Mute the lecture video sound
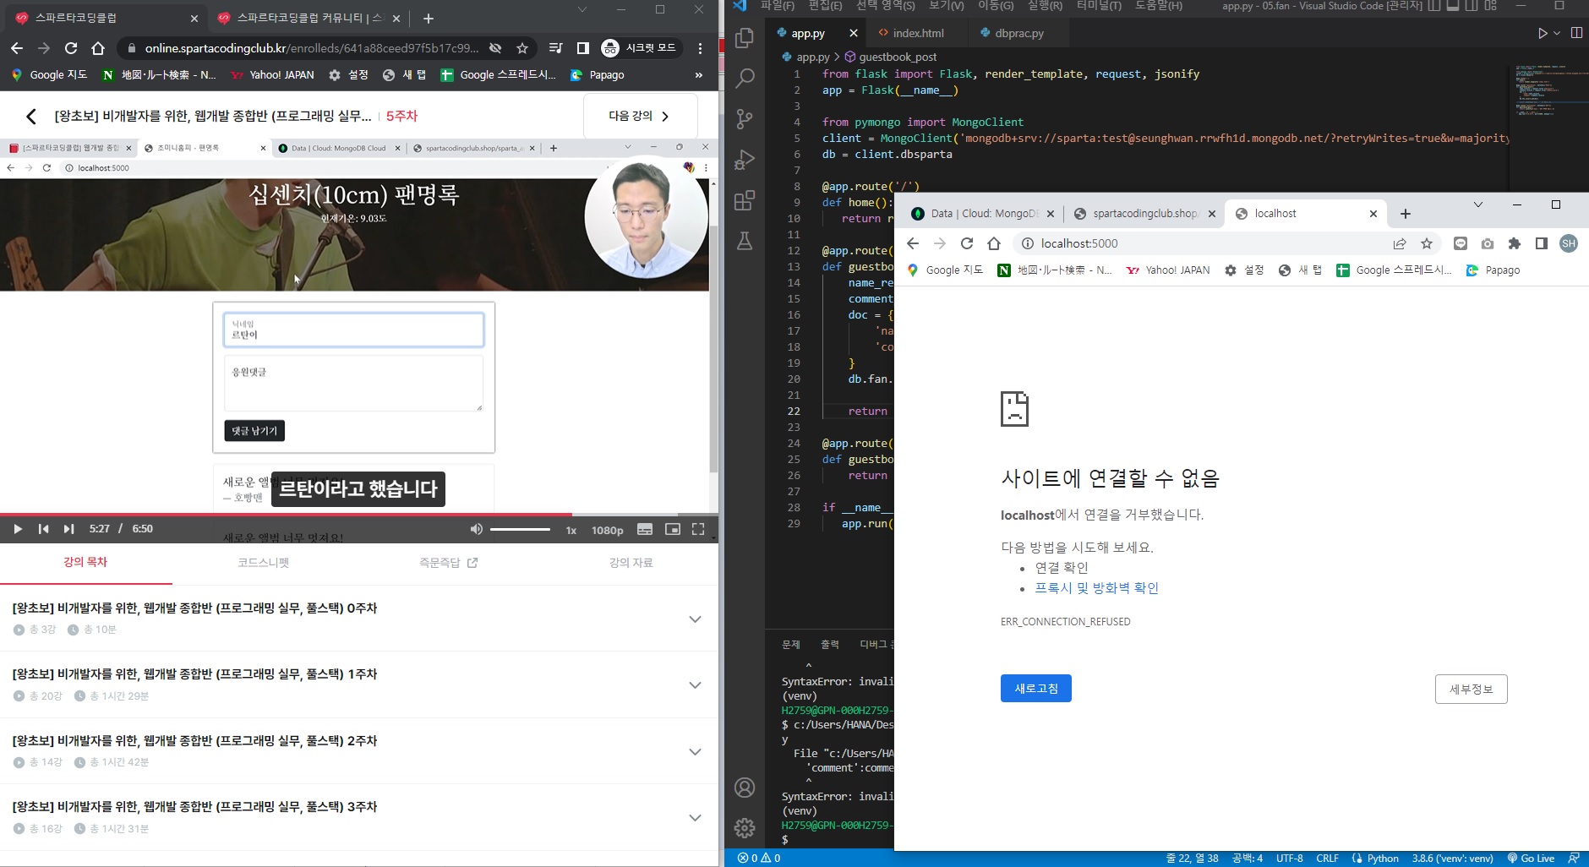Screen dimensions: 1589x867 (477, 529)
